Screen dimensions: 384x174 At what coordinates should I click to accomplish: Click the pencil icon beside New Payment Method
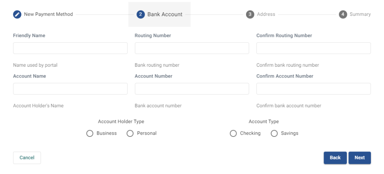[x=17, y=15]
